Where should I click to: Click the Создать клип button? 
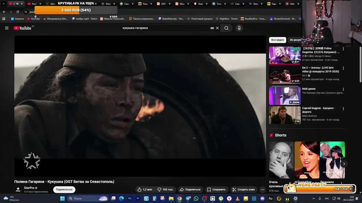[244, 189]
